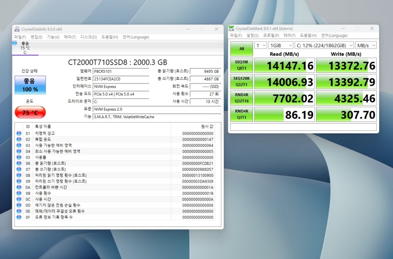Click the power on hours field 10 시간
The height and width of the screenshot is (259, 393).
click(205, 102)
